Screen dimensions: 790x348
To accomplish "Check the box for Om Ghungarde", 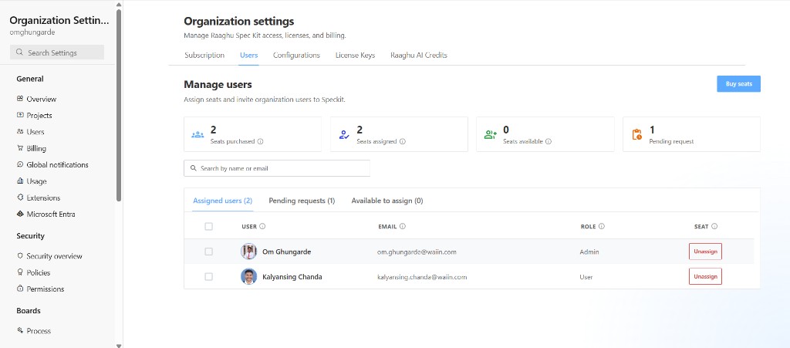I will 208,252.
